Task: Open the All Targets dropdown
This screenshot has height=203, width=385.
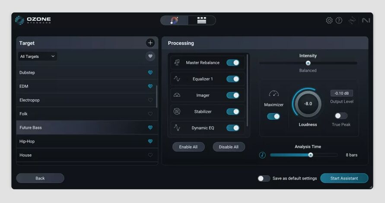Action: point(38,57)
